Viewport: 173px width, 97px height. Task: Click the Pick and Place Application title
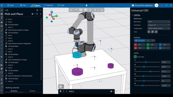point(143,5)
